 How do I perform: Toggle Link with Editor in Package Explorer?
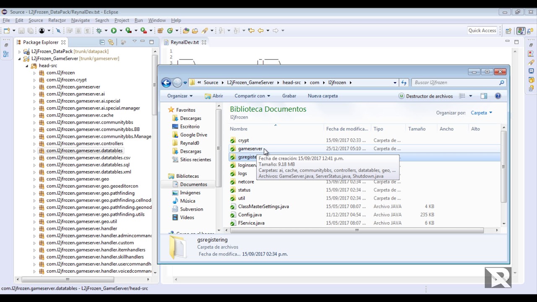click(x=111, y=42)
